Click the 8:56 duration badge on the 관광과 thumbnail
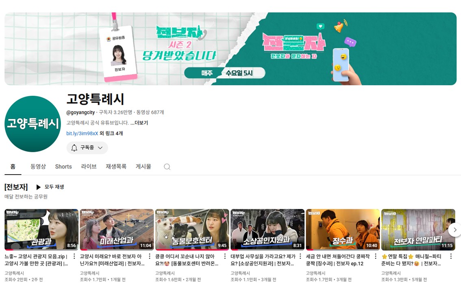Image resolution: width=461 pixels, height=307 pixels. pyautogui.click(x=72, y=246)
